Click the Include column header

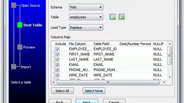point(61,44)
